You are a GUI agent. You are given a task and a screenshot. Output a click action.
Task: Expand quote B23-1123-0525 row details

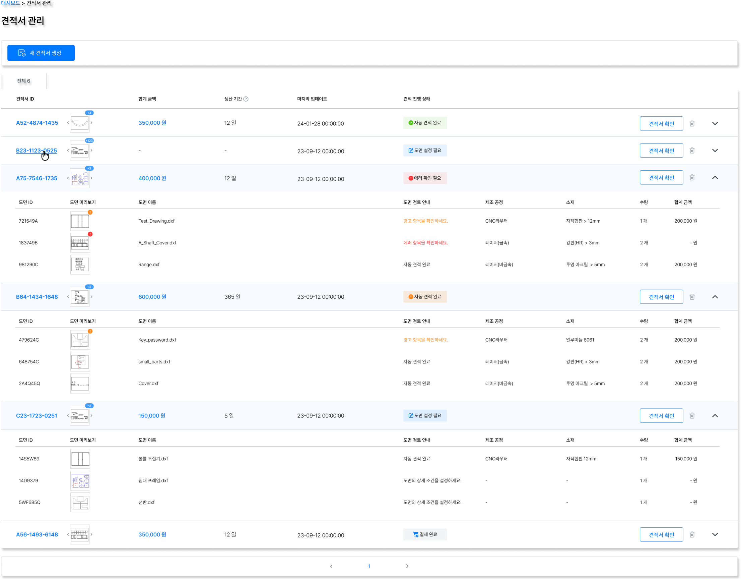pos(715,151)
